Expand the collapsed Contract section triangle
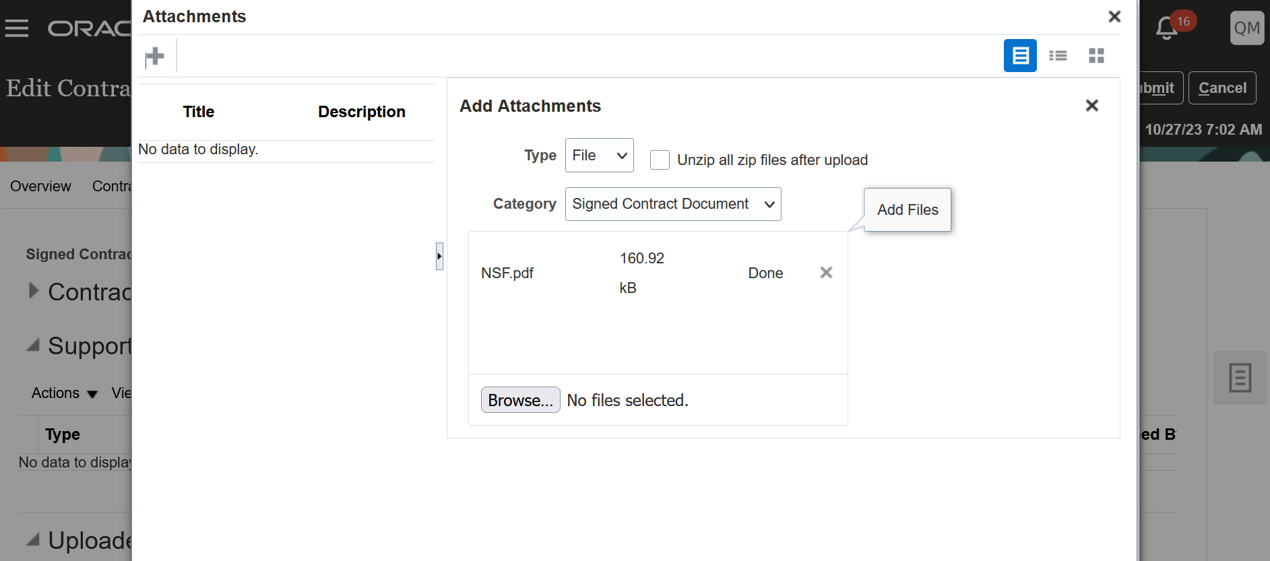 click(33, 291)
